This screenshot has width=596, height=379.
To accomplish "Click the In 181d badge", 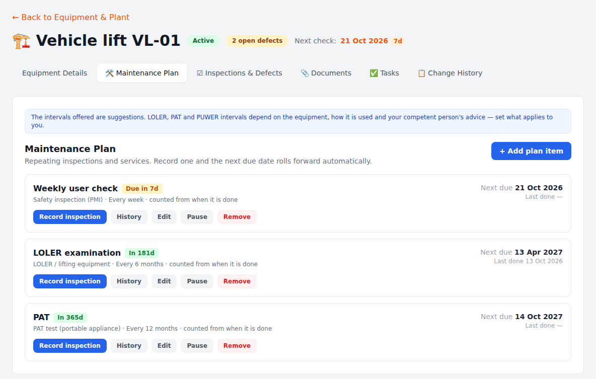I will click(x=141, y=253).
